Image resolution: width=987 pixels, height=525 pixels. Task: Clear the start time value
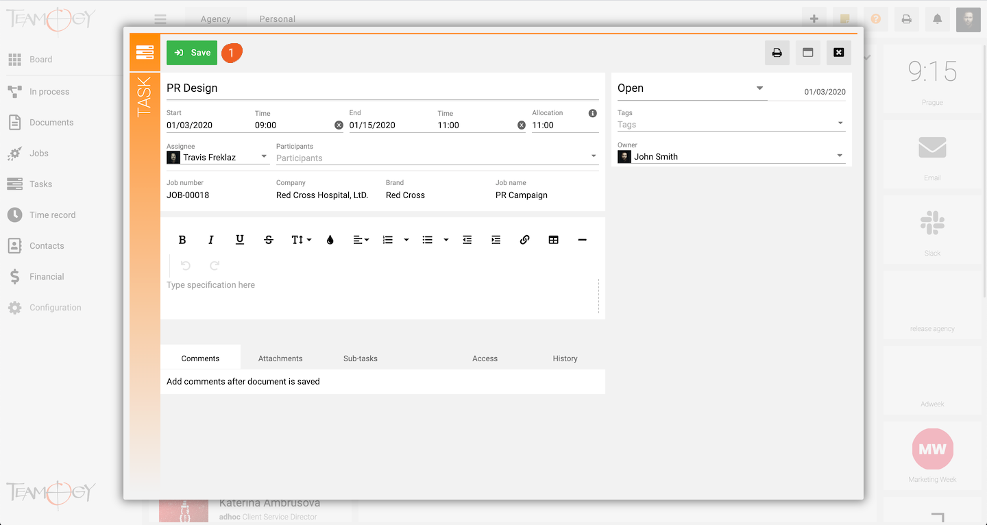click(x=339, y=125)
